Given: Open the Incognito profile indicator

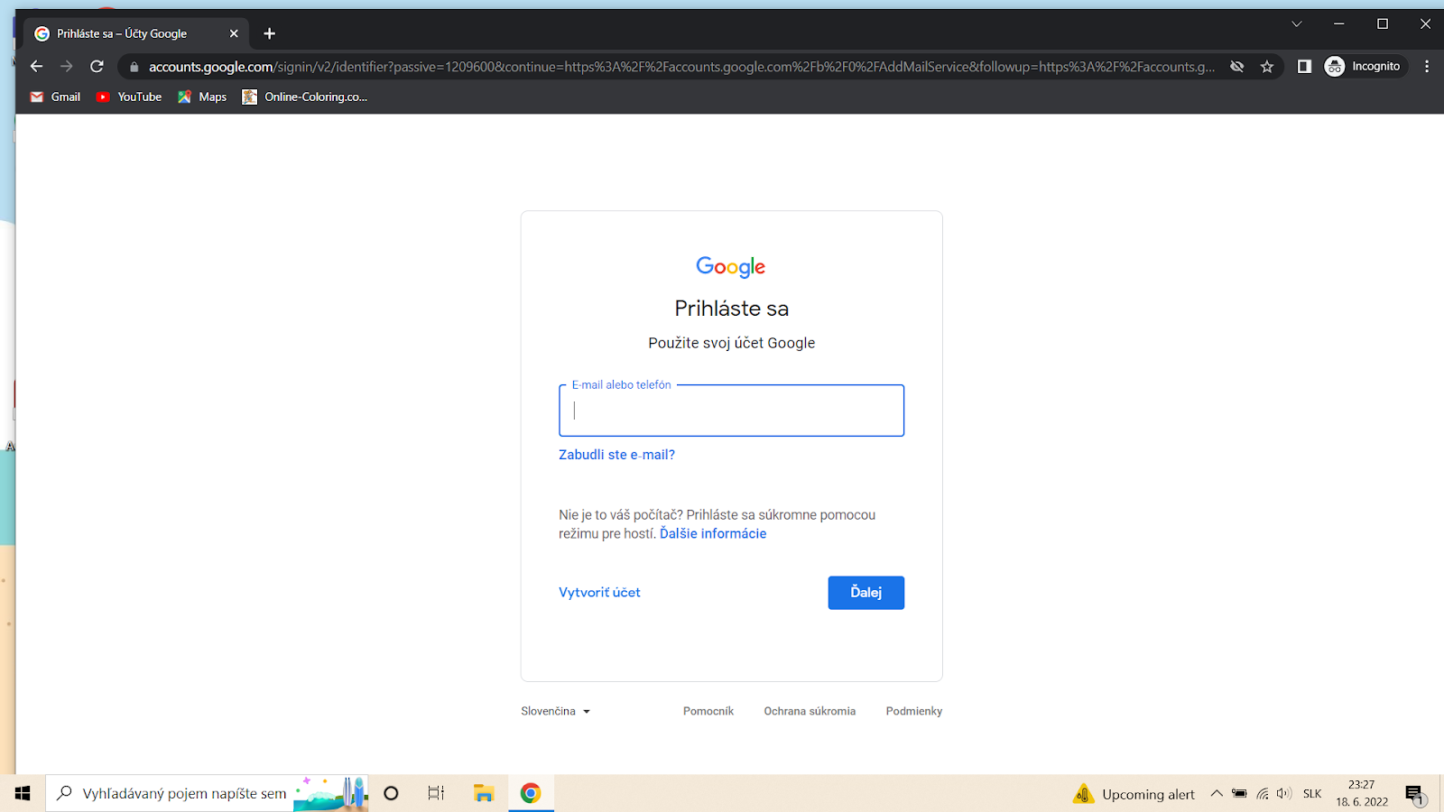Looking at the screenshot, I should pos(1364,66).
